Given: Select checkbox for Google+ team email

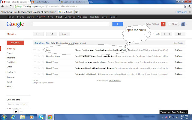Looking at the screenshot, I should 35,56.
